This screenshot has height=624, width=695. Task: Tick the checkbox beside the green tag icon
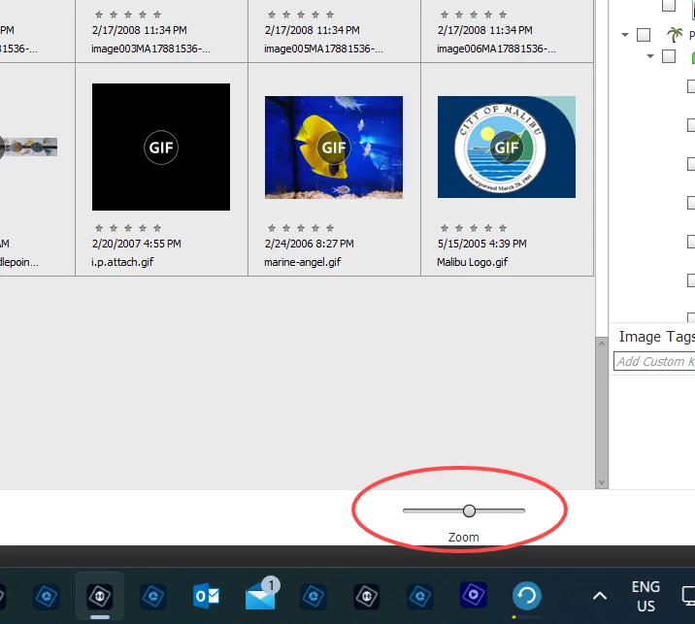pyautogui.click(x=669, y=56)
